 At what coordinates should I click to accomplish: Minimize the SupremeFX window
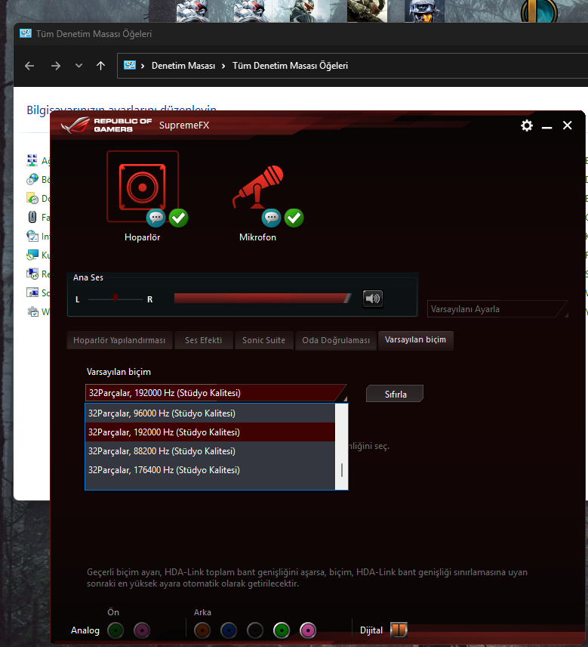pyautogui.click(x=546, y=126)
